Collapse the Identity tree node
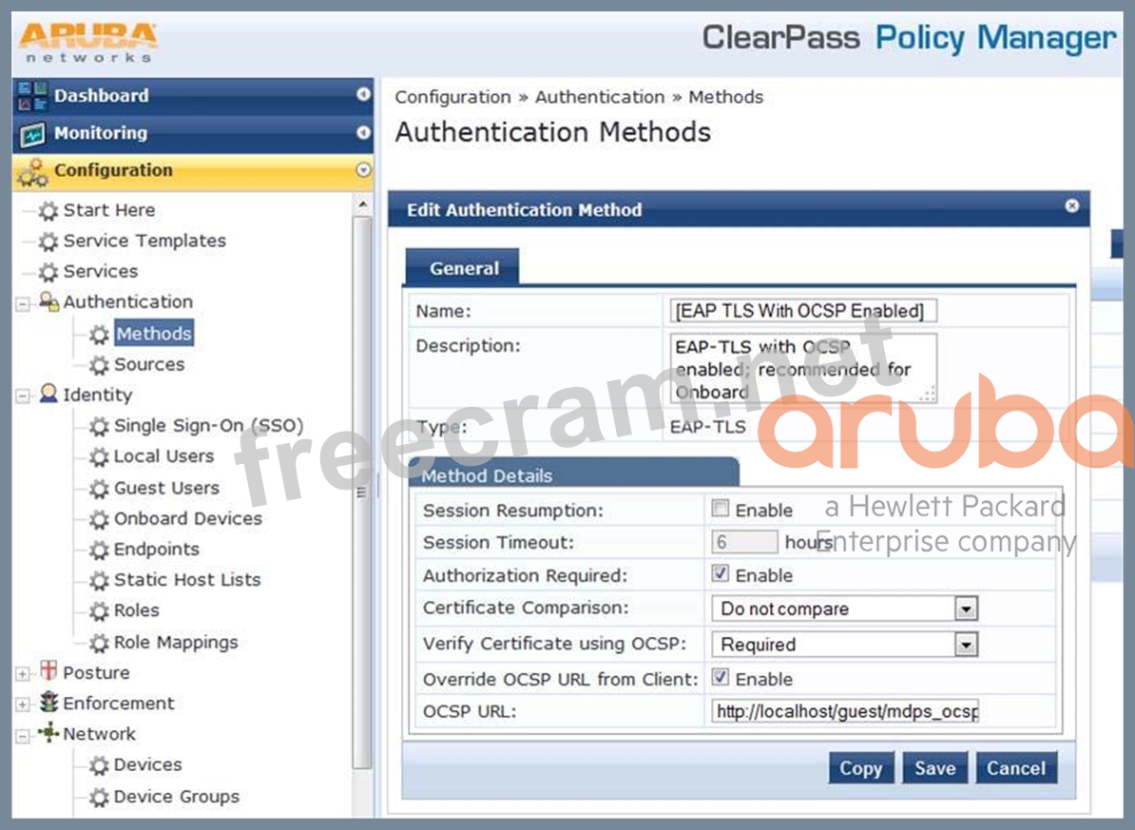Screen dimensions: 1135x830 (x=23, y=396)
